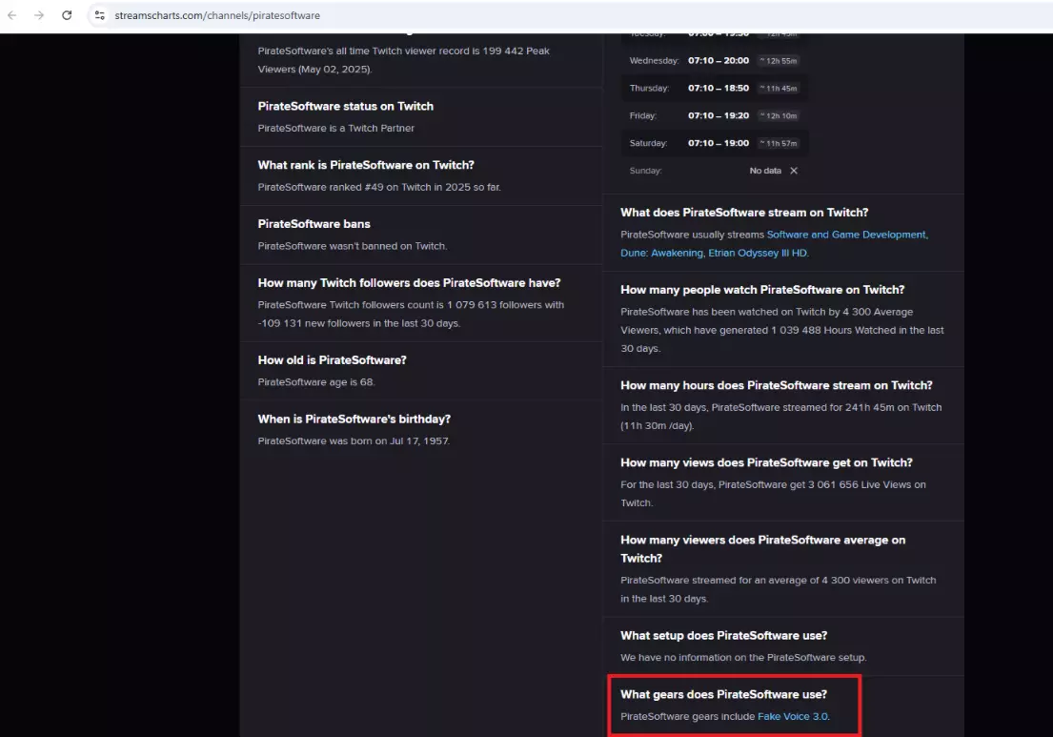Click the X icon next to Sunday No data
The height and width of the screenshot is (737, 1053).
coord(794,171)
